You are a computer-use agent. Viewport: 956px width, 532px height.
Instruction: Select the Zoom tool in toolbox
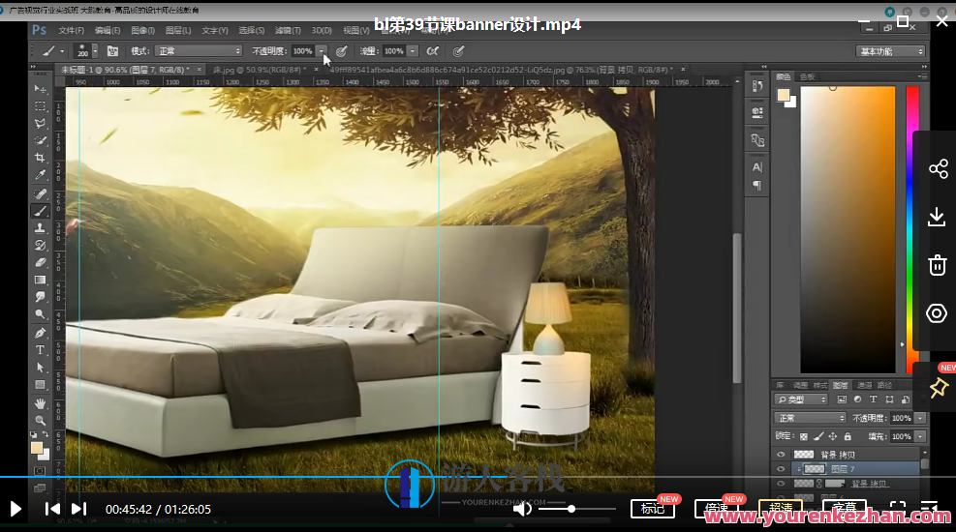(x=40, y=420)
